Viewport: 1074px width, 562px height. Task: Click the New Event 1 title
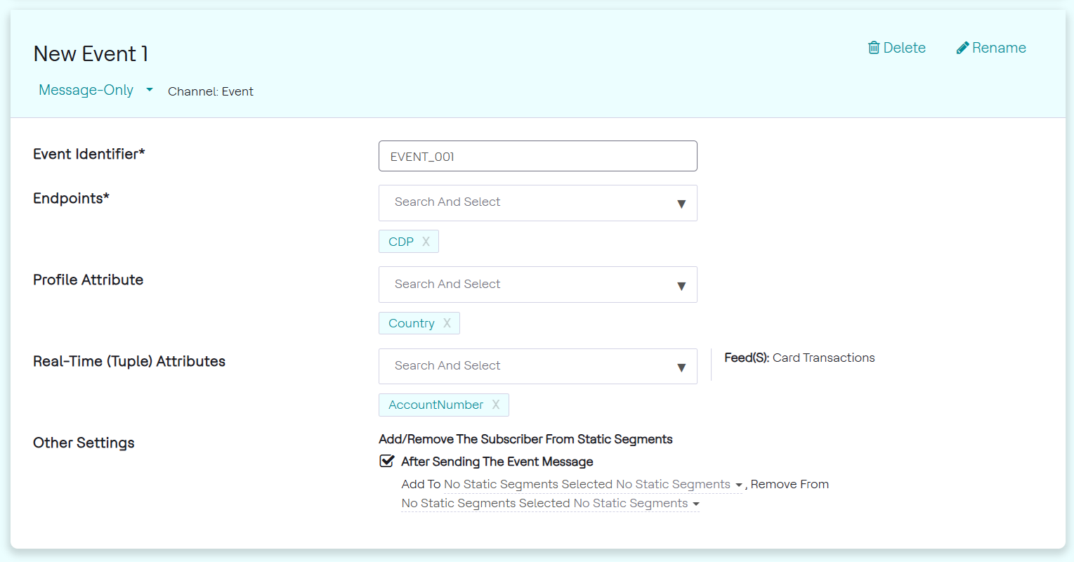click(x=91, y=54)
